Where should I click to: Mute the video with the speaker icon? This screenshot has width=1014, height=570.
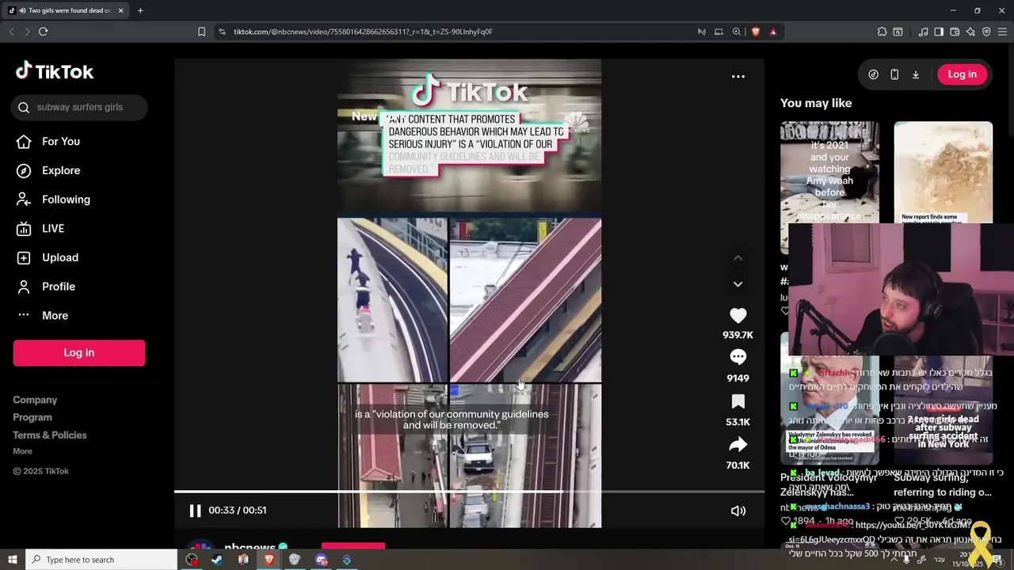[x=738, y=511]
